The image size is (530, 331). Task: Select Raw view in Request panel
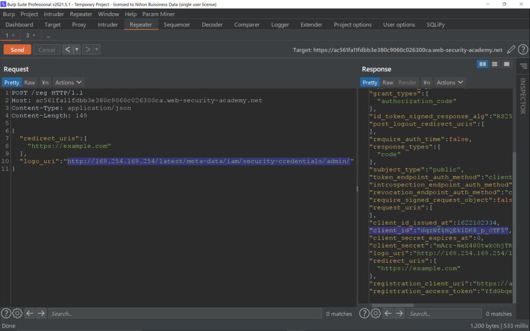pyautogui.click(x=30, y=83)
